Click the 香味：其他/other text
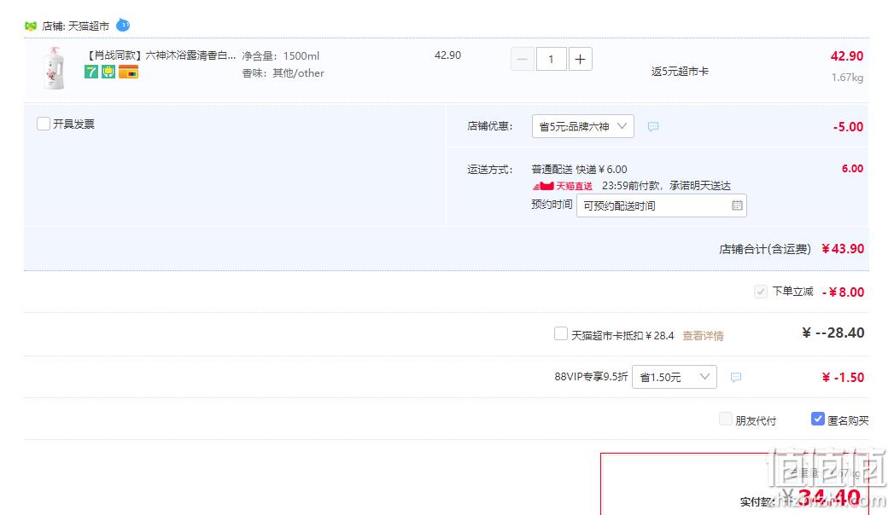 pyautogui.click(x=283, y=72)
